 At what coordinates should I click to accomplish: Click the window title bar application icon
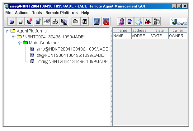click(7, 6)
